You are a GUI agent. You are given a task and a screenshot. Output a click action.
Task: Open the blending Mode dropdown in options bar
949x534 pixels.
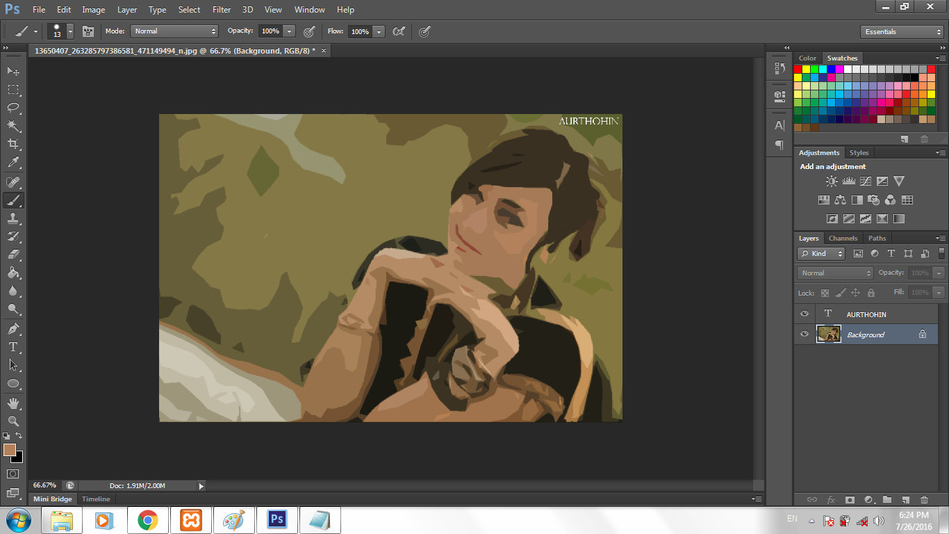174,31
